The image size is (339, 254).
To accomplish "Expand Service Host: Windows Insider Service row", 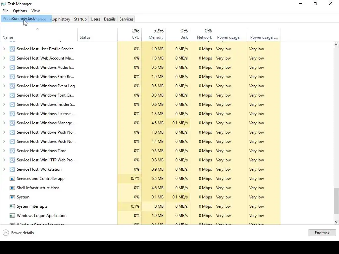I will click(x=4, y=105).
